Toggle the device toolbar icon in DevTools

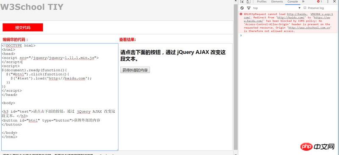tap(248, 2)
